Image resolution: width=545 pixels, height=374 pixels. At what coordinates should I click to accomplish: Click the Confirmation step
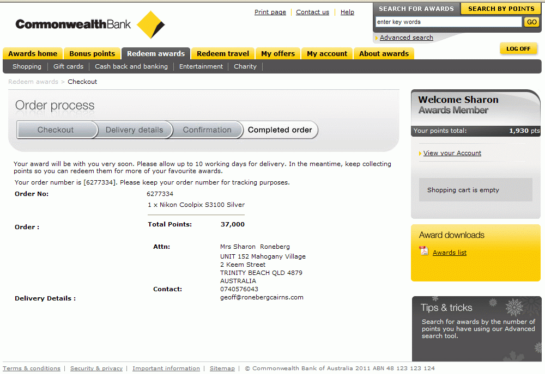pos(207,130)
